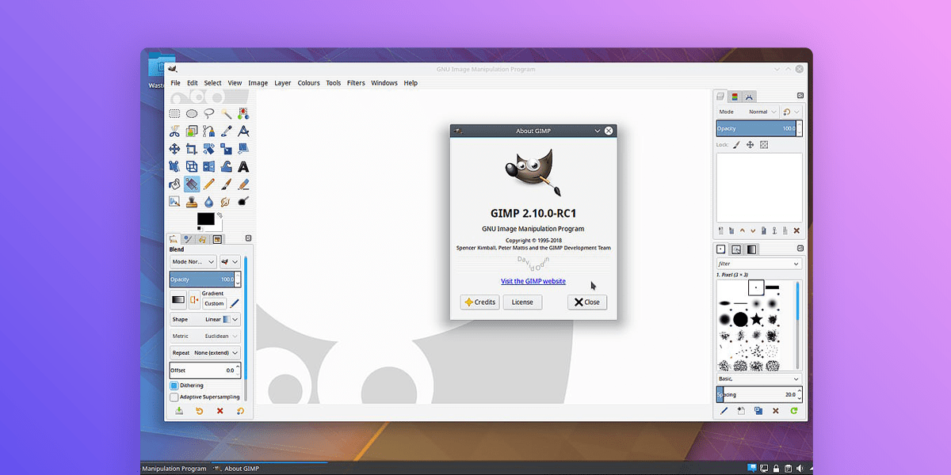951x475 pixels.
Task: Click the License button
Action: pyautogui.click(x=522, y=302)
